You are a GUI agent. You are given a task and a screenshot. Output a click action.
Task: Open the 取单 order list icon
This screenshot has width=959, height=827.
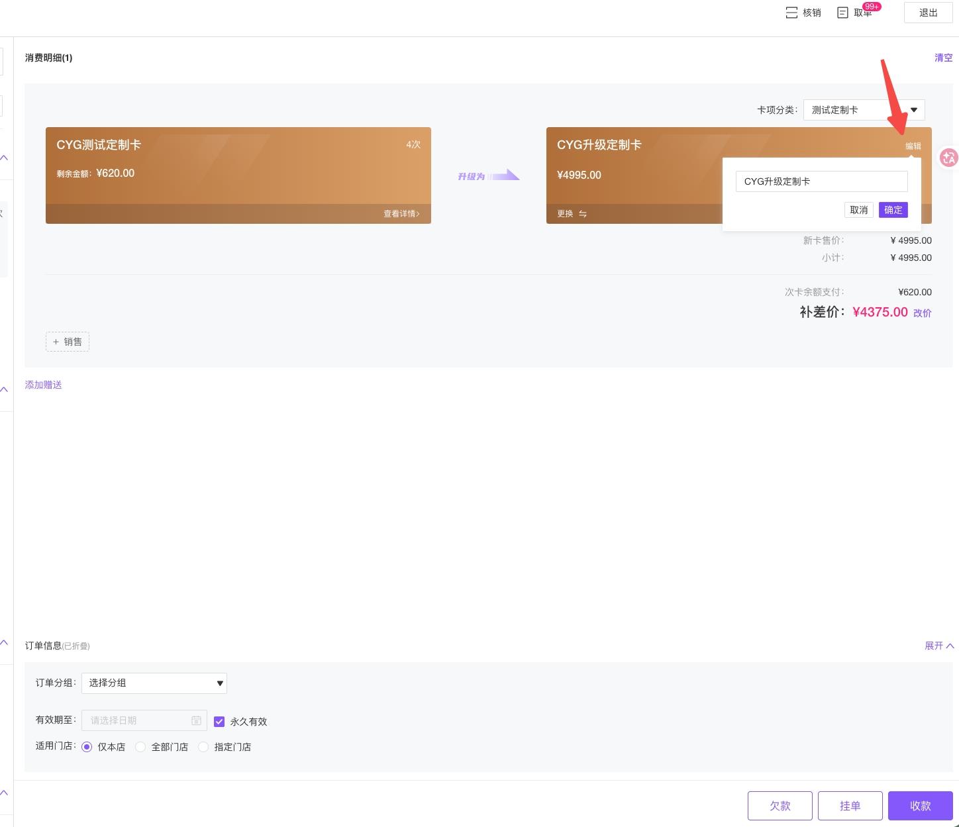tap(842, 13)
